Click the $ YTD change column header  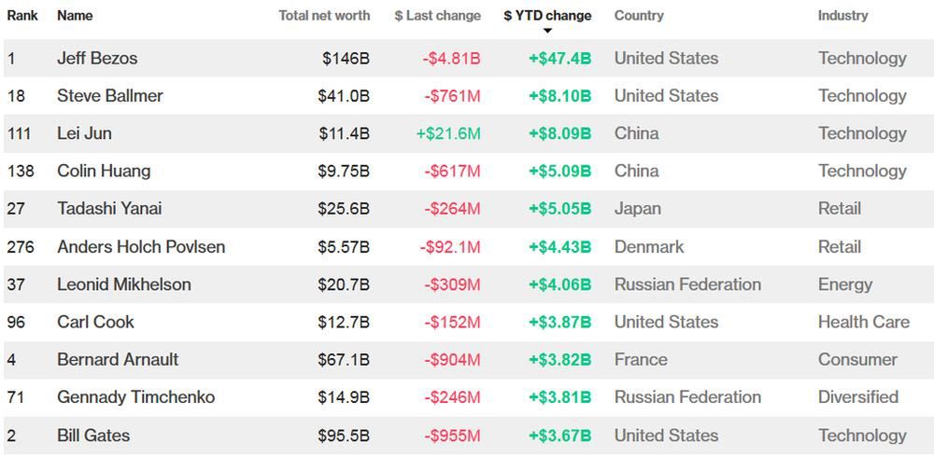pos(547,16)
